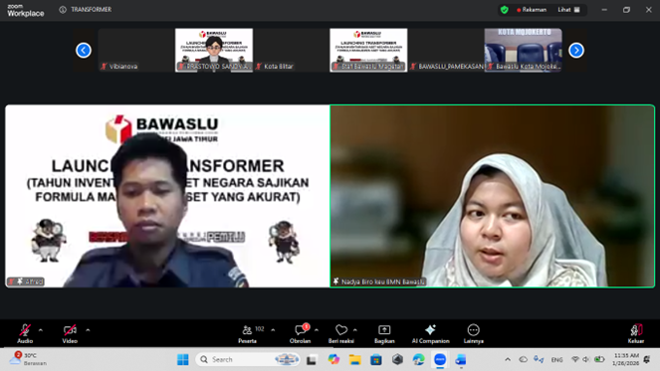Unmute the Audio microphone

click(25, 334)
